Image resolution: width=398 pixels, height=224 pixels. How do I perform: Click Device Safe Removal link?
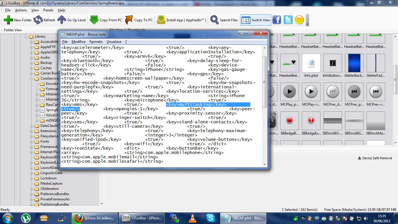click(375, 158)
